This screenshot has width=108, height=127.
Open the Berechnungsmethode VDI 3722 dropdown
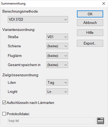(x=38, y=19)
